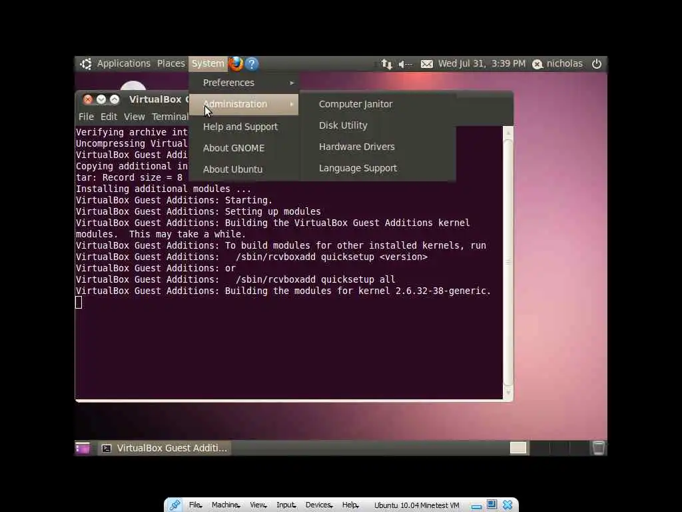Screen dimensions: 682x512
Task: Open Language Support
Action: tap(378, 168)
